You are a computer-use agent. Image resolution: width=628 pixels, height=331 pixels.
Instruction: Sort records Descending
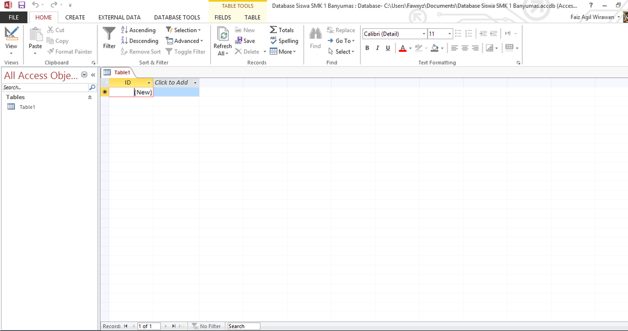pos(140,41)
